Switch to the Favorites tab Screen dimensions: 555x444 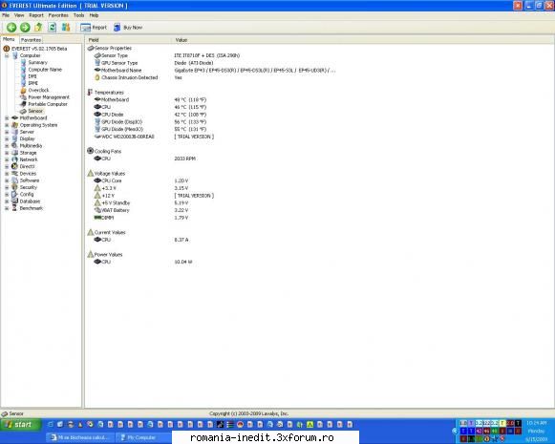pos(31,40)
